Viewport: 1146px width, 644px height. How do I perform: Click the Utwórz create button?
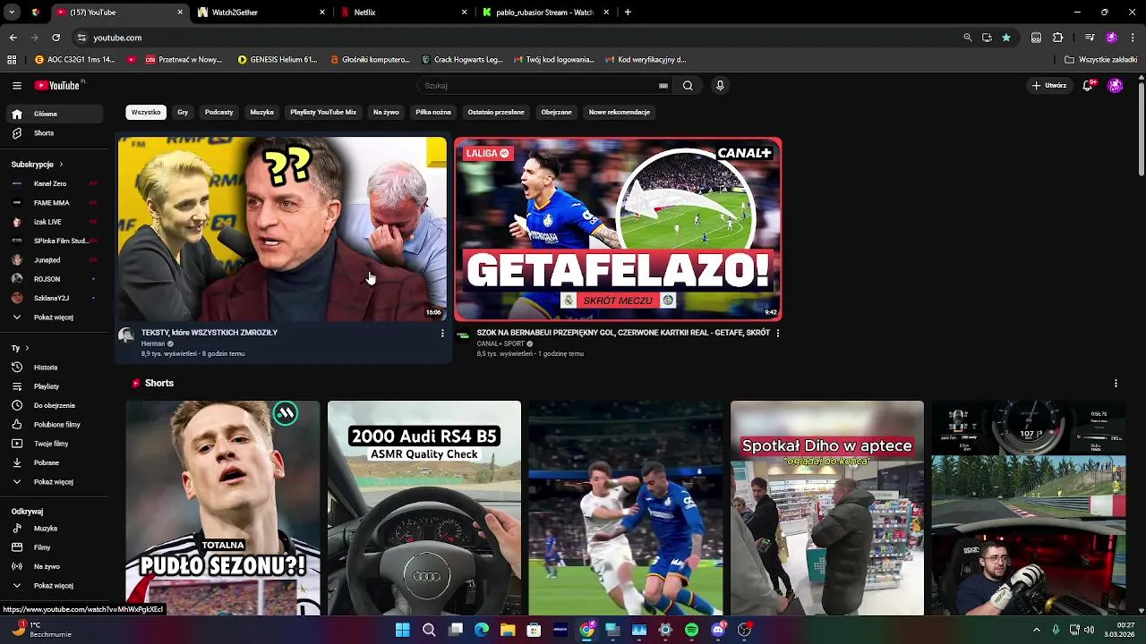1049,86
